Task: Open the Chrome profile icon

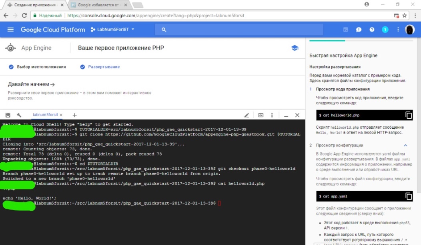Action: pos(367,4)
